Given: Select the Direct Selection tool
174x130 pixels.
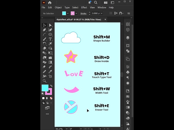Looking at the screenshot, I should [50, 25].
